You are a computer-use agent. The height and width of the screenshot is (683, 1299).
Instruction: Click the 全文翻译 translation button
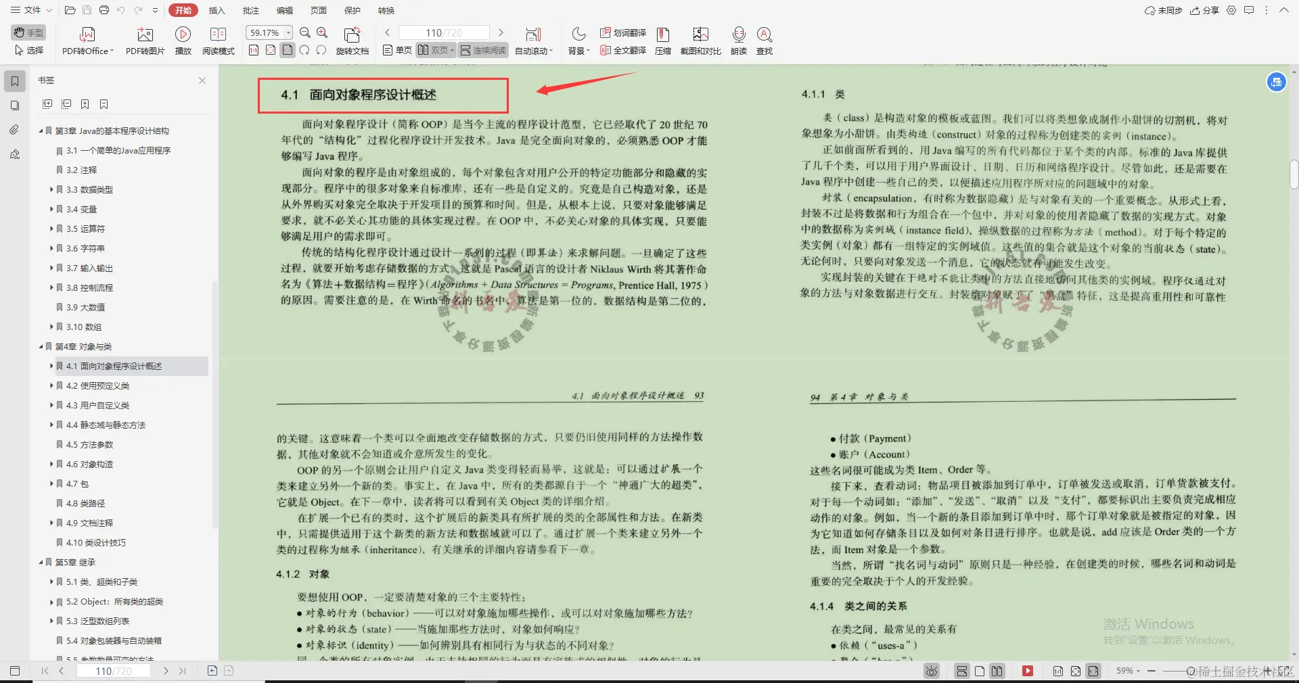coord(622,50)
